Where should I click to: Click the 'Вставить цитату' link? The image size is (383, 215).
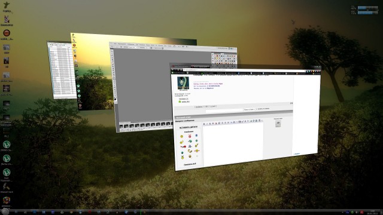189,127
